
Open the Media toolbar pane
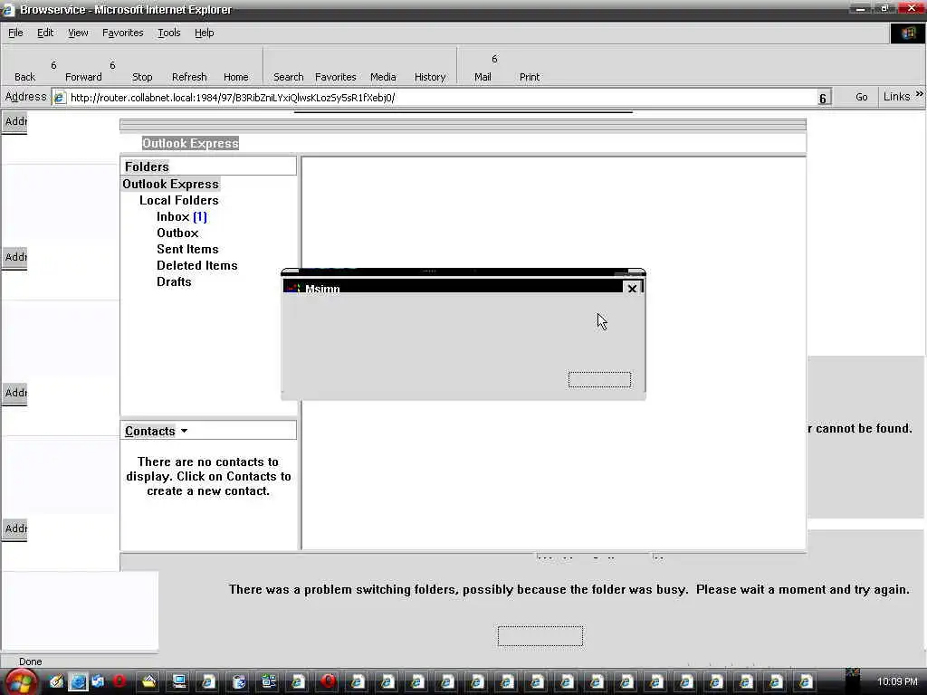pos(383,77)
